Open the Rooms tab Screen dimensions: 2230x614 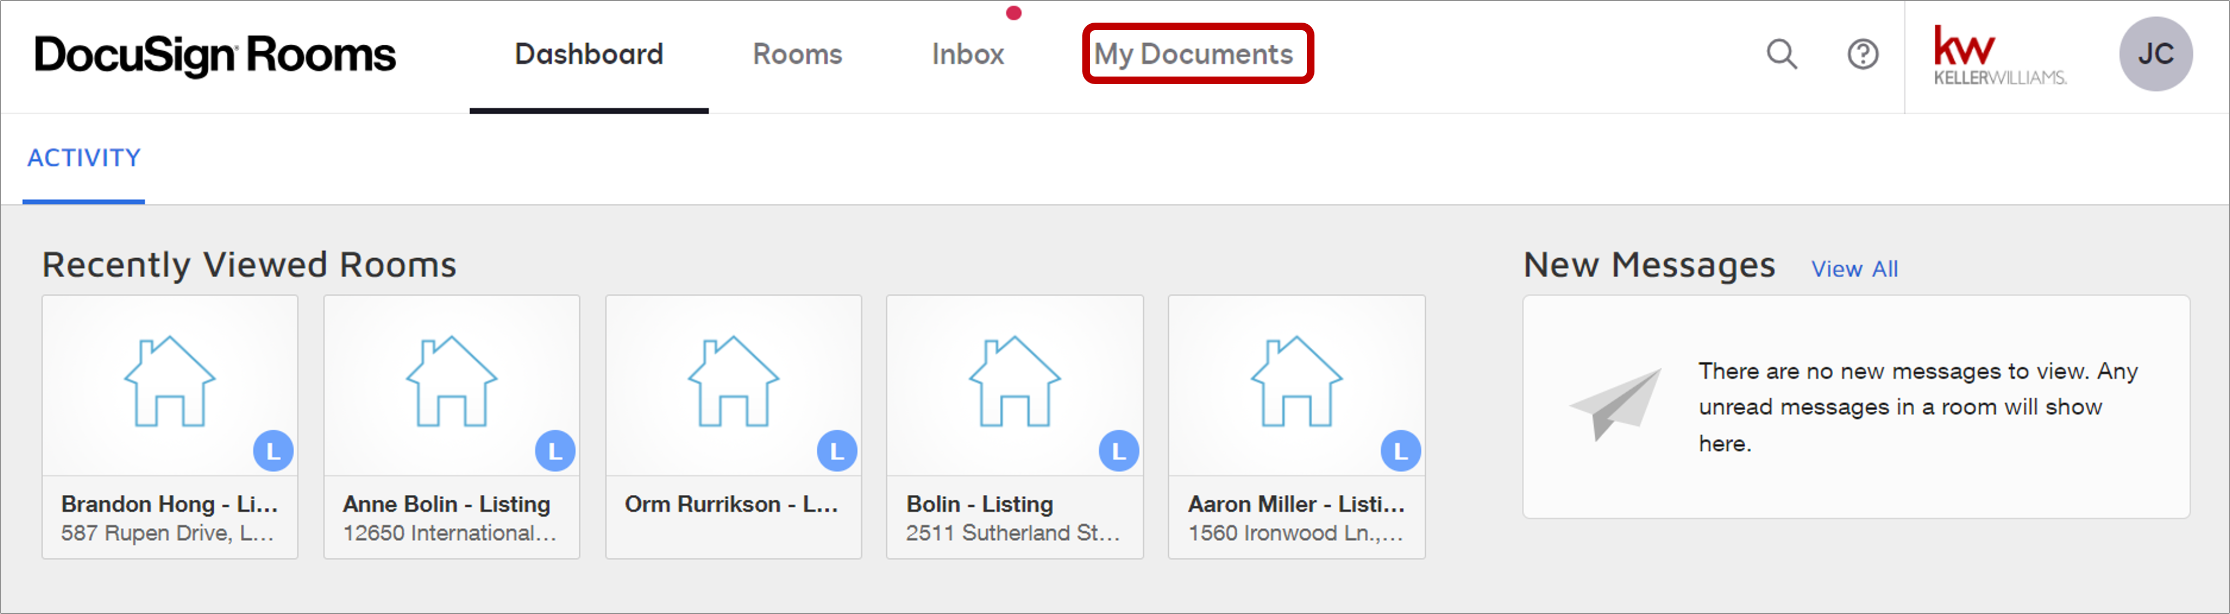[797, 54]
